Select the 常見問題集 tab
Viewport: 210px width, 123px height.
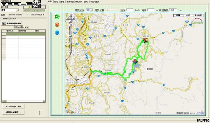click(x=94, y=2)
